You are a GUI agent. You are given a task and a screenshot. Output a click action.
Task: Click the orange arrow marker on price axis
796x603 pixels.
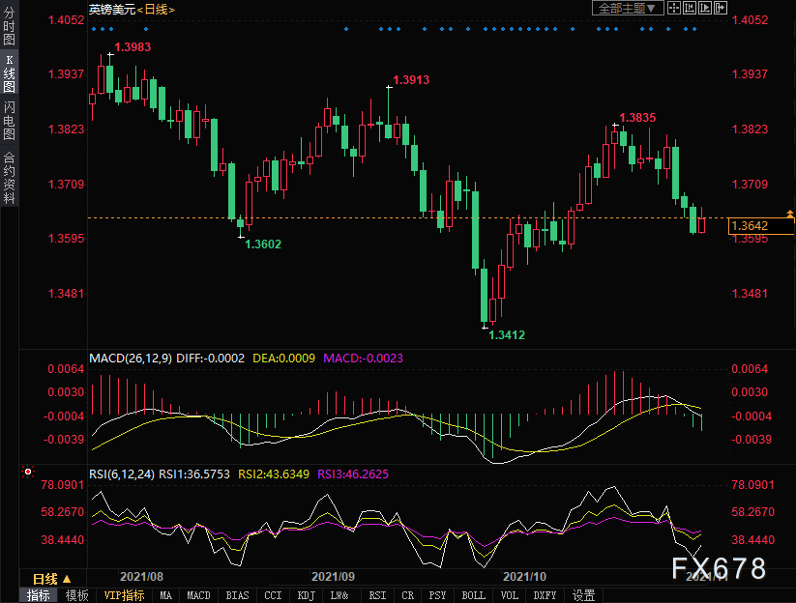790,213
